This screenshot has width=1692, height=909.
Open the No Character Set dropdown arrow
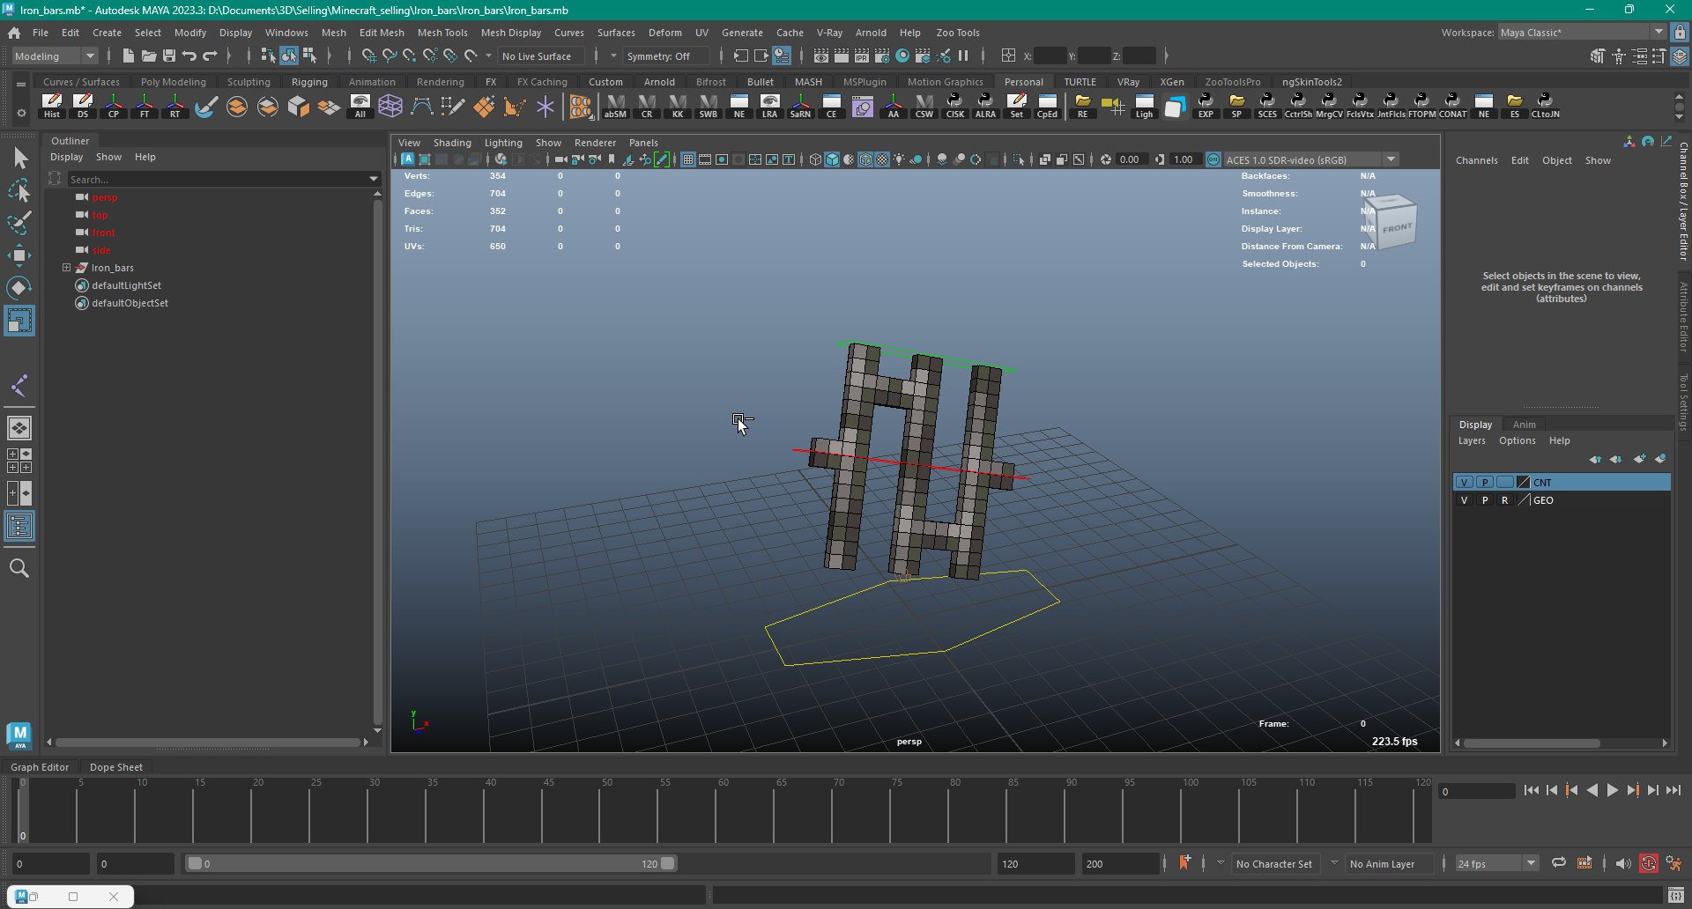[x=1221, y=863]
